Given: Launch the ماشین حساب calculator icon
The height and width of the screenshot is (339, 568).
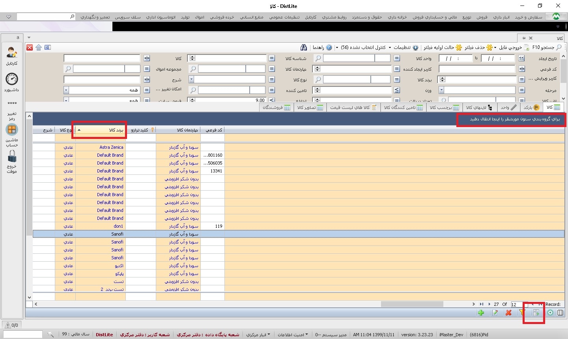Looking at the screenshot, I should point(12,130).
